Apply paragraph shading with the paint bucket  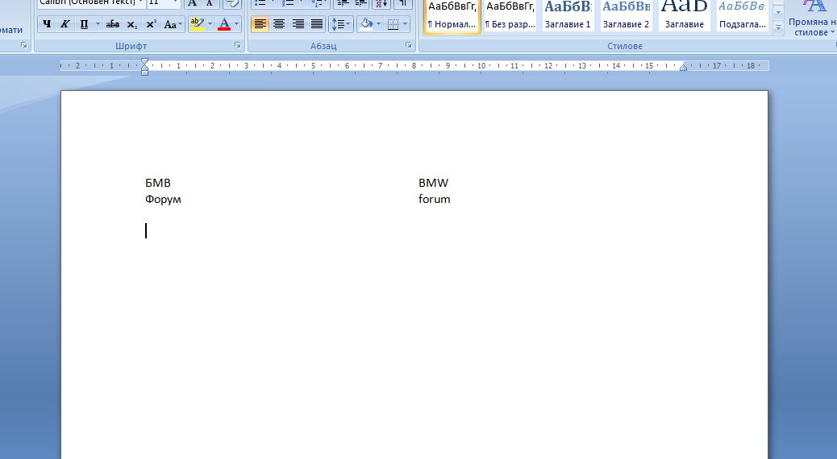[366, 24]
